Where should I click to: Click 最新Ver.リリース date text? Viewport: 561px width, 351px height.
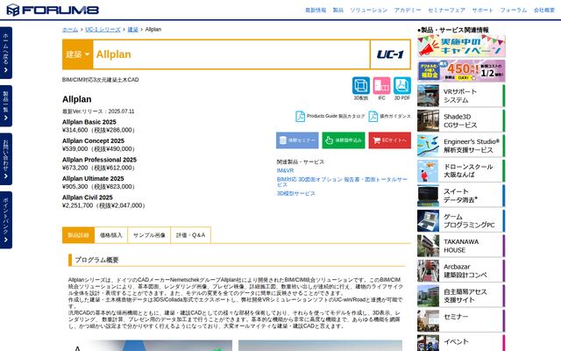(x=98, y=111)
